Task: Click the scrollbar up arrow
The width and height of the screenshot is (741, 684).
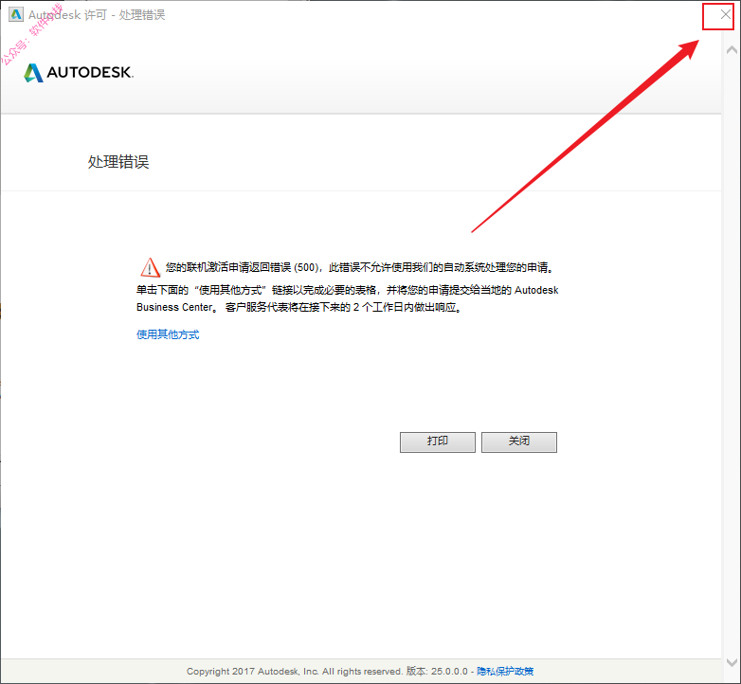Action: pos(732,49)
